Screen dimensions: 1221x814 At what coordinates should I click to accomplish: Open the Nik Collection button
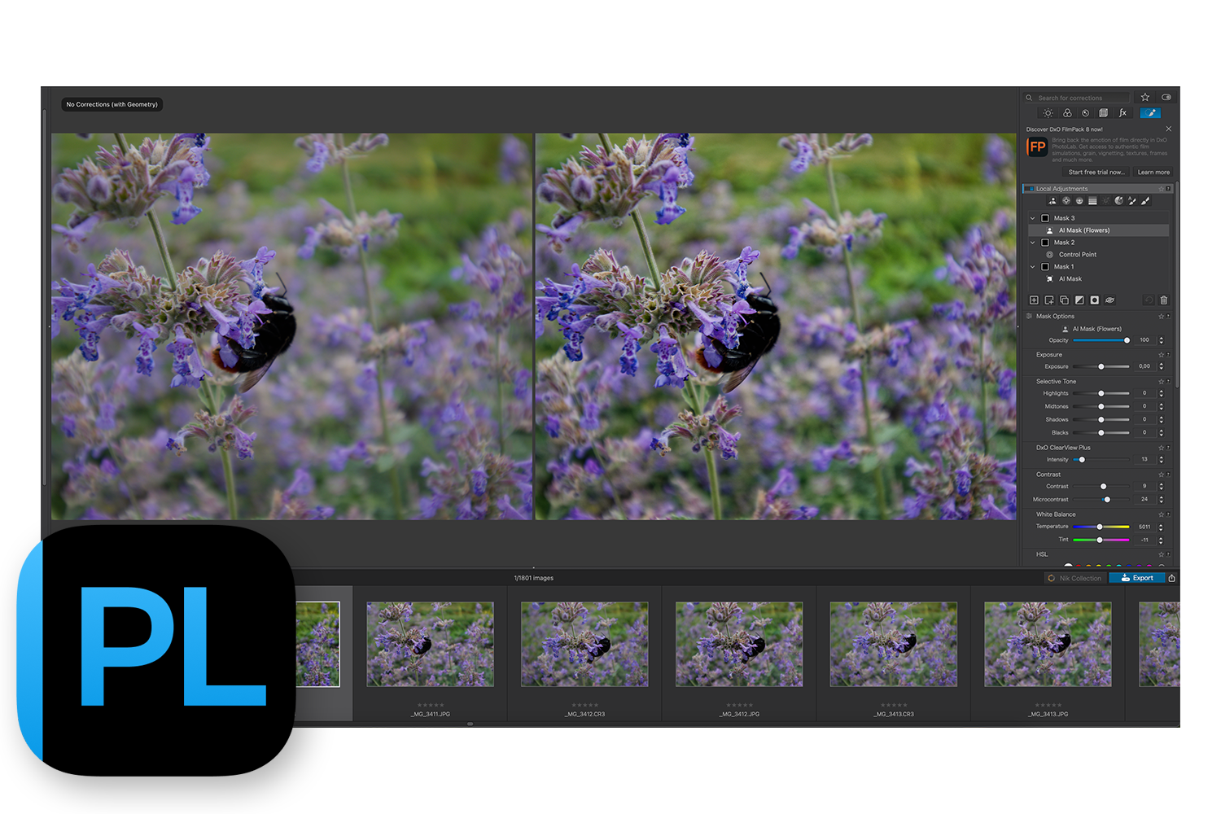click(x=1074, y=578)
